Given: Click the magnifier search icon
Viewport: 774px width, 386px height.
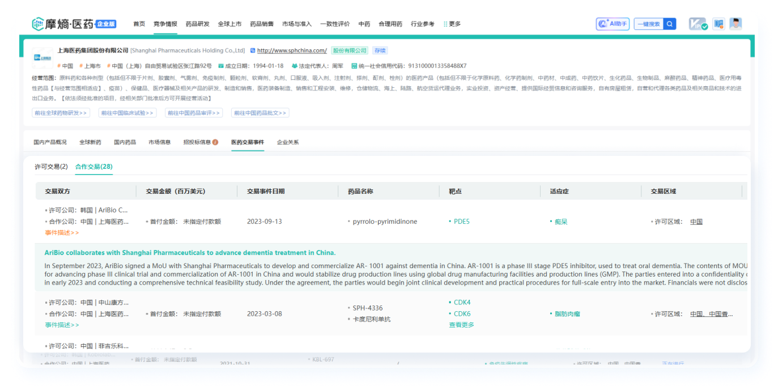Looking at the screenshot, I should [x=670, y=24].
